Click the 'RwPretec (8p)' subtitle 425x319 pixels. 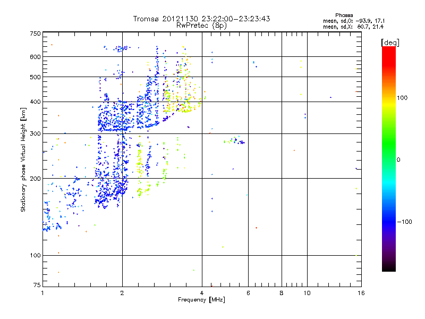point(201,26)
